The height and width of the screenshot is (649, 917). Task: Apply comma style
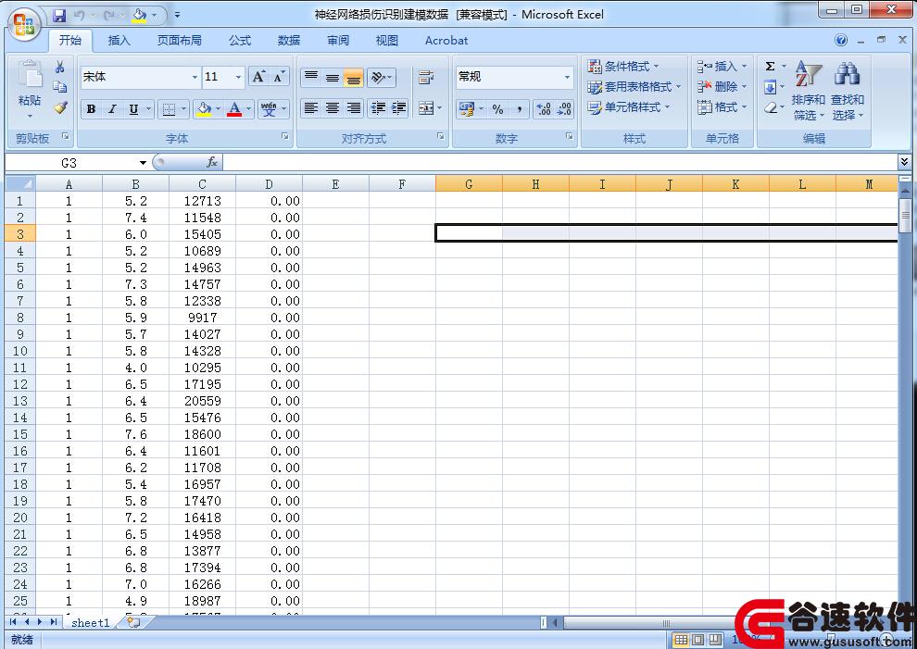coord(519,108)
